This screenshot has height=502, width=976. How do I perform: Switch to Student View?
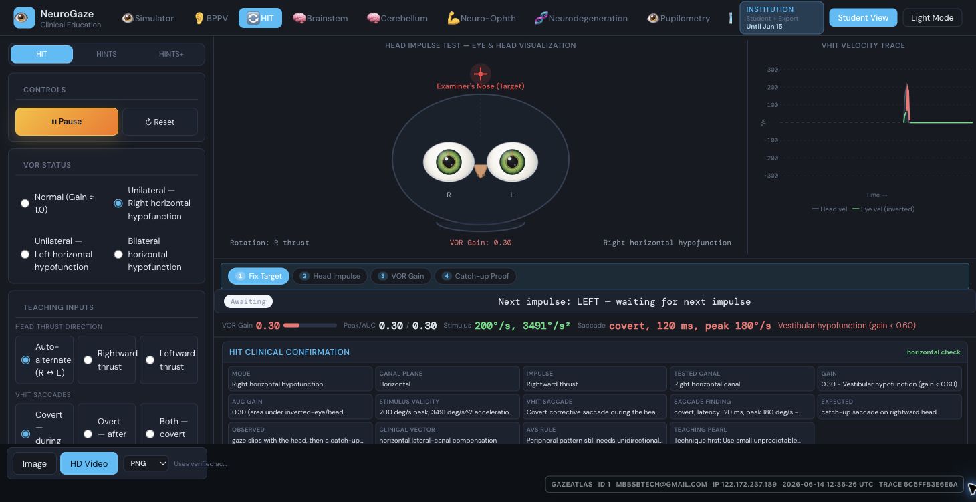[x=863, y=17]
